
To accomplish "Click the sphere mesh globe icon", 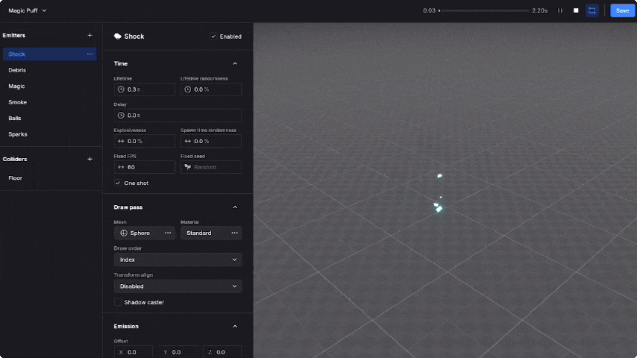I will 124,233.
